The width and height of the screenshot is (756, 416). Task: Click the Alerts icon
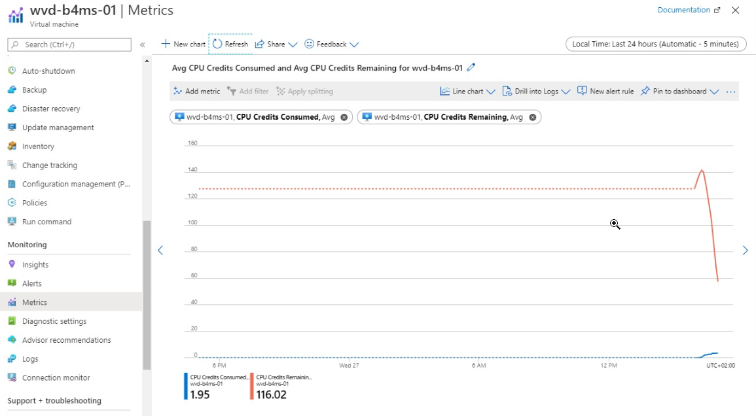point(12,283)
